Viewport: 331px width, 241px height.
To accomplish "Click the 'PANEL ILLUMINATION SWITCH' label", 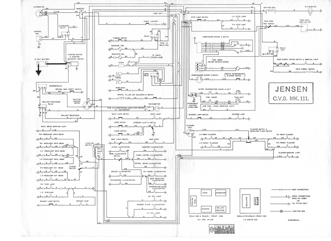I will pos(118,155).
